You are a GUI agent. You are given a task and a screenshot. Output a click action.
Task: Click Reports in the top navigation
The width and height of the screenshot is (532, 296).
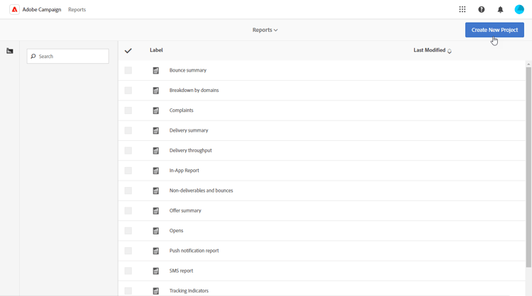coord(77,10)
